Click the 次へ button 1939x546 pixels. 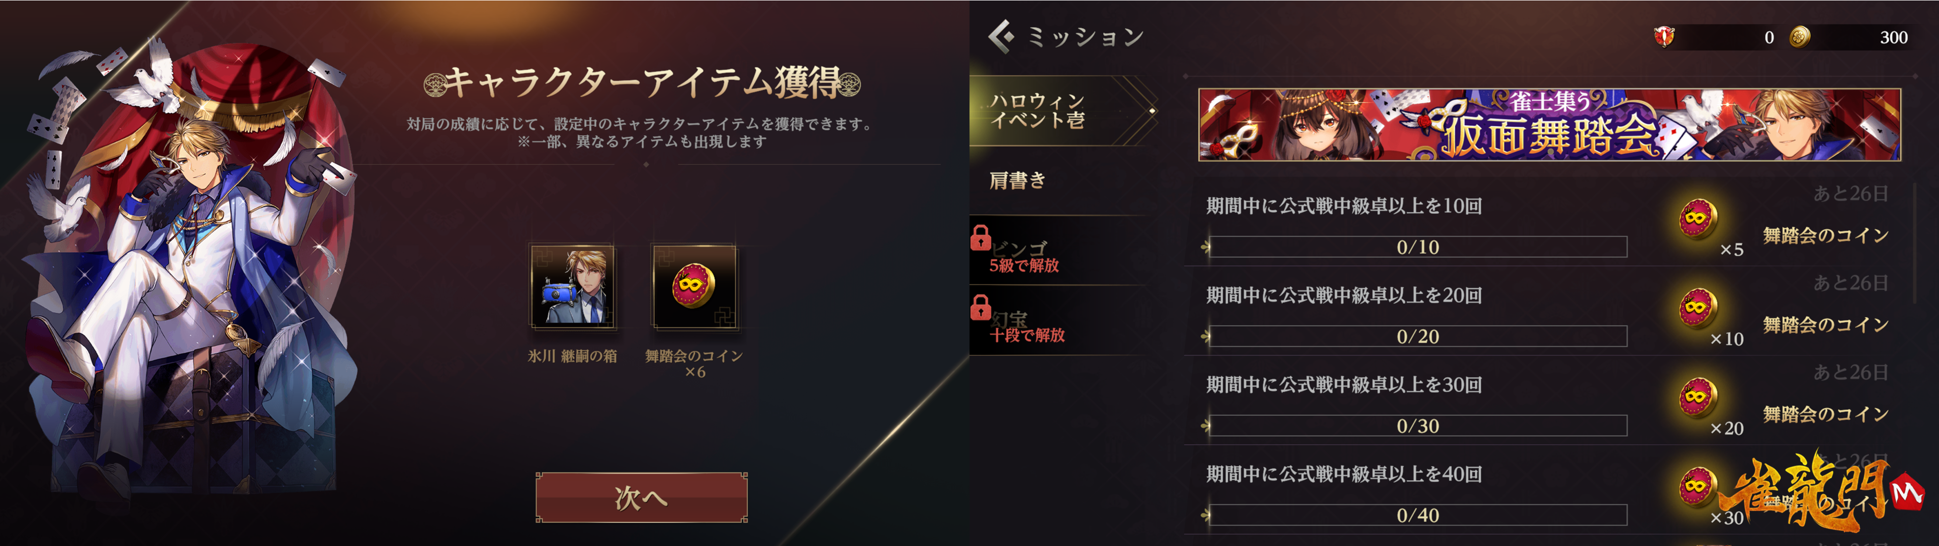pos(641,497)
